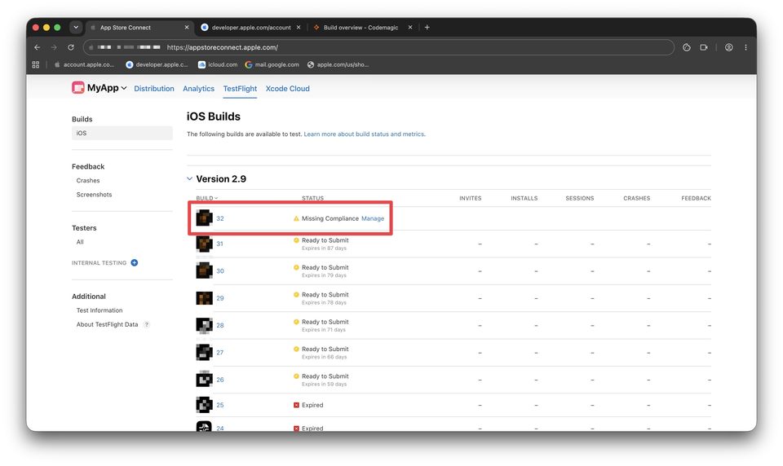The height and width of the screenshot is (466, 783).
Task: Click 'Expires in 78 days' text
Action: tap(324, 303)
